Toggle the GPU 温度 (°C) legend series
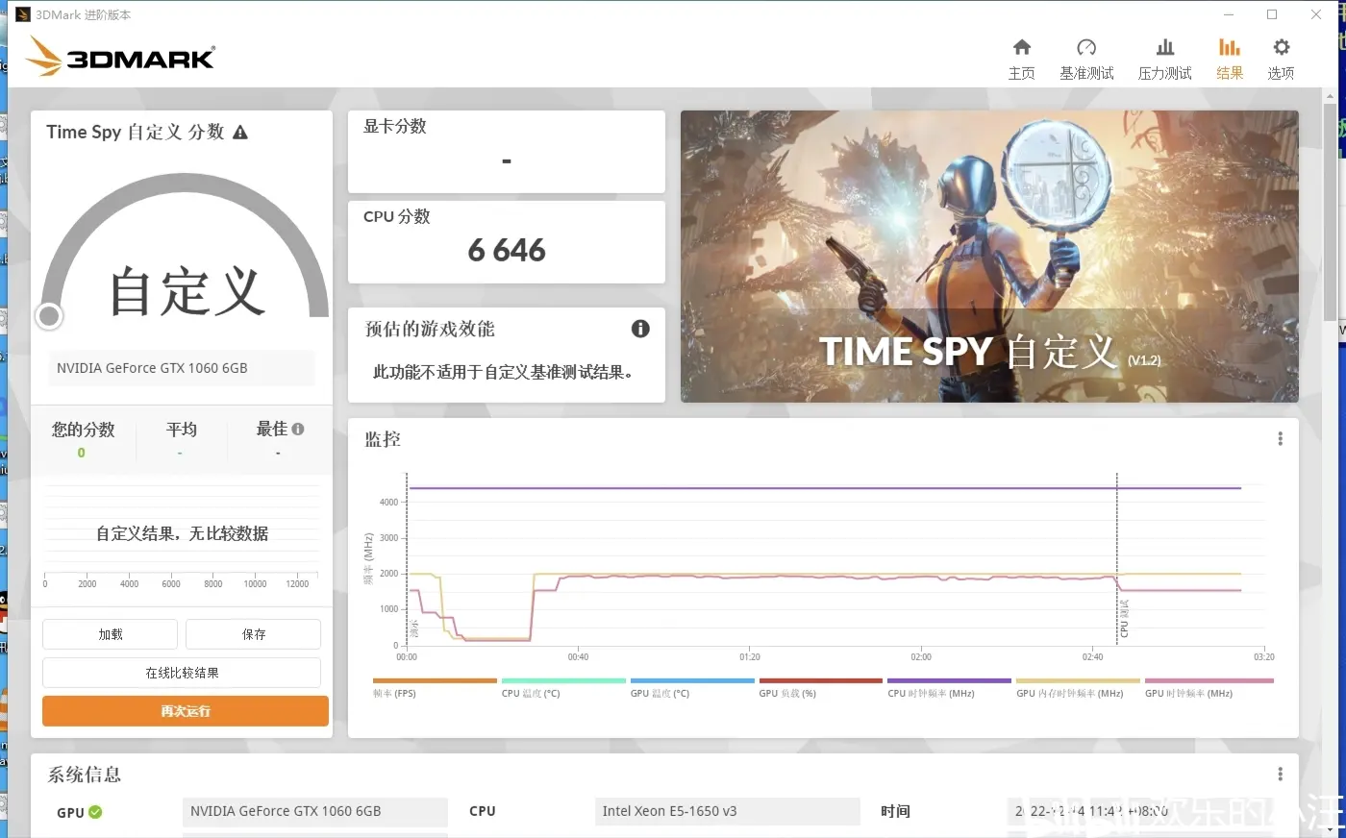Screen dimensions: 1346x838 tap(692, 688)
